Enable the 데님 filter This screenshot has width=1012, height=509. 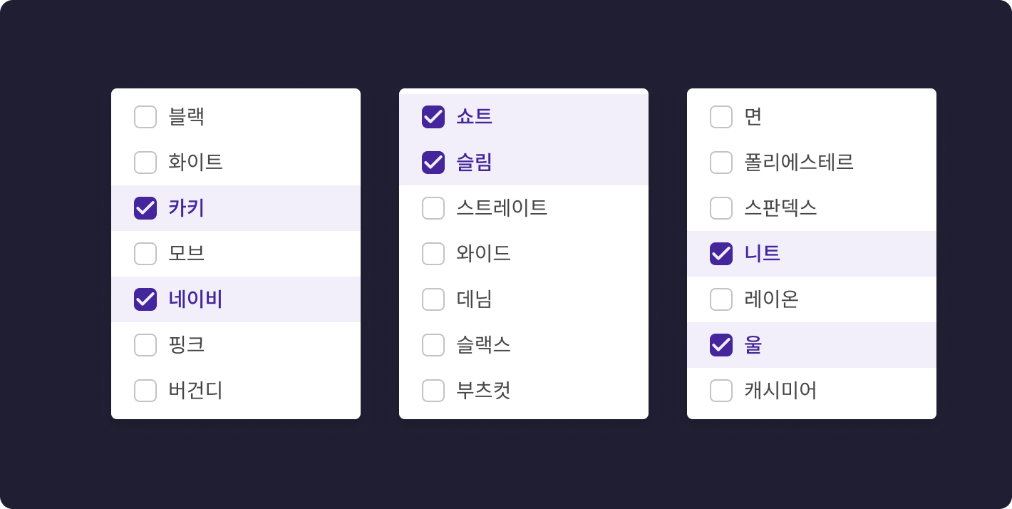pos(433,299)
